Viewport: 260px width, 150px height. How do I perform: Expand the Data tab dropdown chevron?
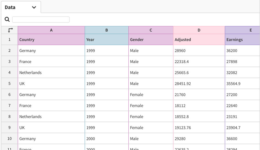point(34,7)
